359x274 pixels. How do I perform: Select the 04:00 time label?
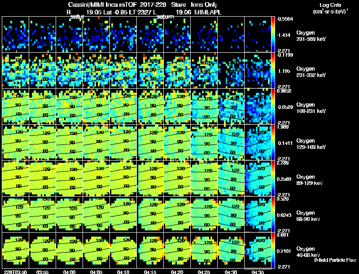70,272
